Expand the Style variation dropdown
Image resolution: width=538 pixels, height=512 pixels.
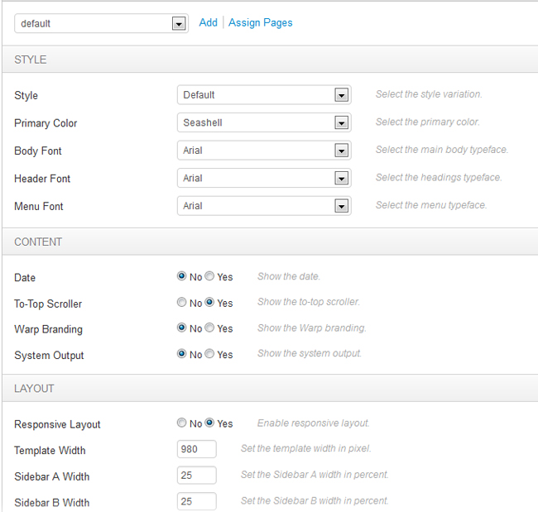click(263, 95)
